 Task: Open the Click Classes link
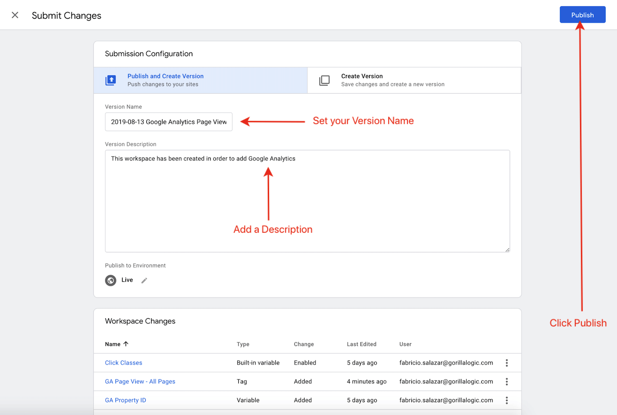coord(123,363)
